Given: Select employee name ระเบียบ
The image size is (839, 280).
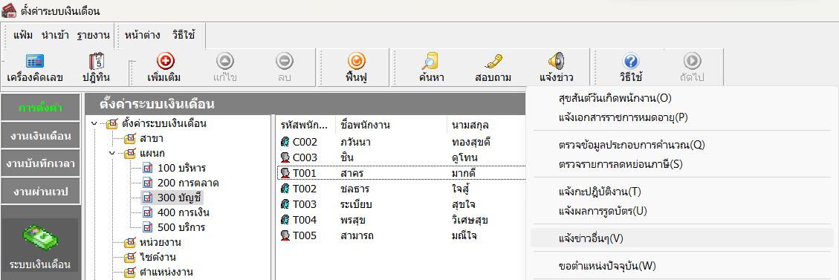Looking at the screenshot, I should point(356,204).
